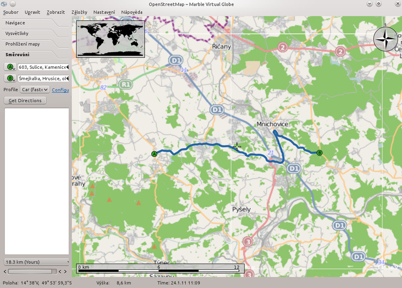
Task: Open the Upravit menu
Action: tap(32, 12)
